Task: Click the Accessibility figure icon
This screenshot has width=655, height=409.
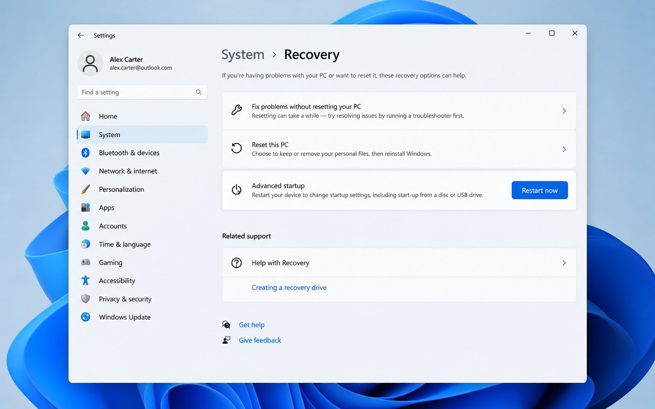Action: tap(86, 281)
